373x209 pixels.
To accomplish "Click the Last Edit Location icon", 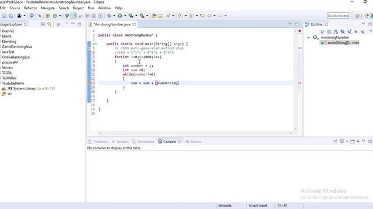I will (202, 16).
